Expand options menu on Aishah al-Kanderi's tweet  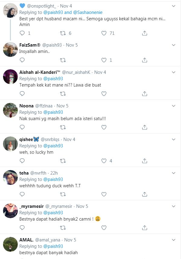(173, 72)
